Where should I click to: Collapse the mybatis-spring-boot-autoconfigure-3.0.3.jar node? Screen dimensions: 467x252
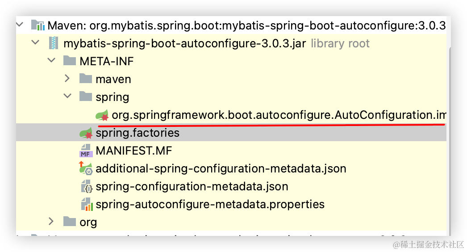pyautogui.click(x=35, y=43)
